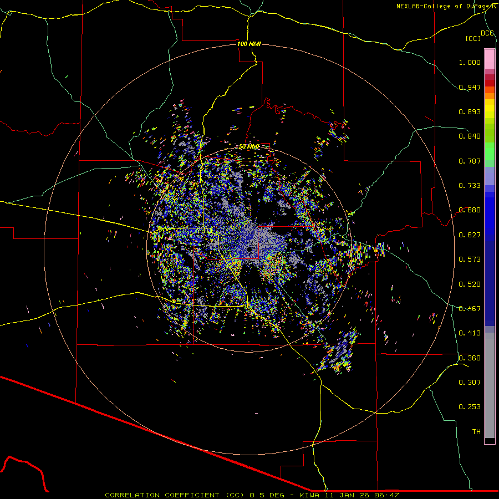The width and height of the screenshot is (499, 499).
Task: Select the 0.467 legend value
Action: coord(470,309)
